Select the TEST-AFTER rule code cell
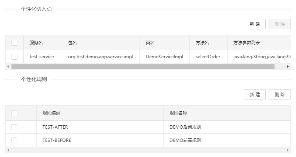296x157 pixels. (100, 127)
